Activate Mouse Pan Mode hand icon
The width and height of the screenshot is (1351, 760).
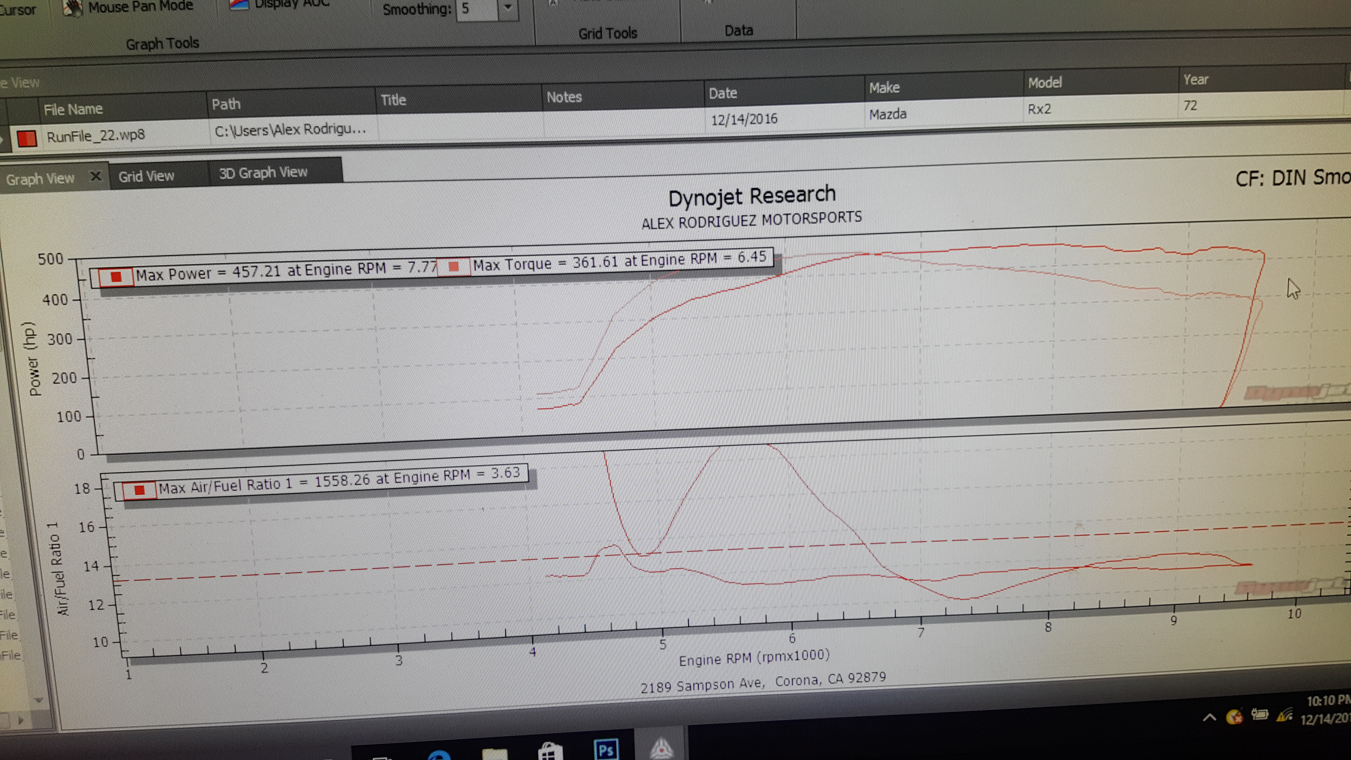(72, 7)
